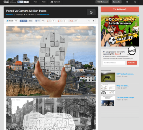Click the Your Email Address field
This screenshot has height=130, width=143.
coord(114,63)
